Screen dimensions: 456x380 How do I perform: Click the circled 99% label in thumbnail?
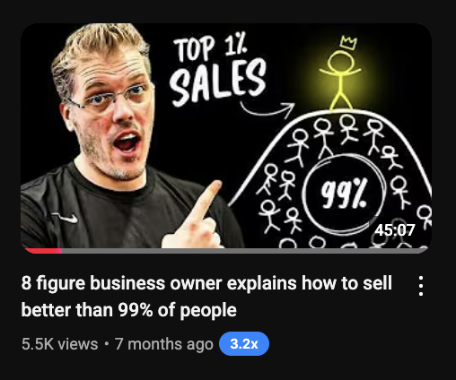344,194
